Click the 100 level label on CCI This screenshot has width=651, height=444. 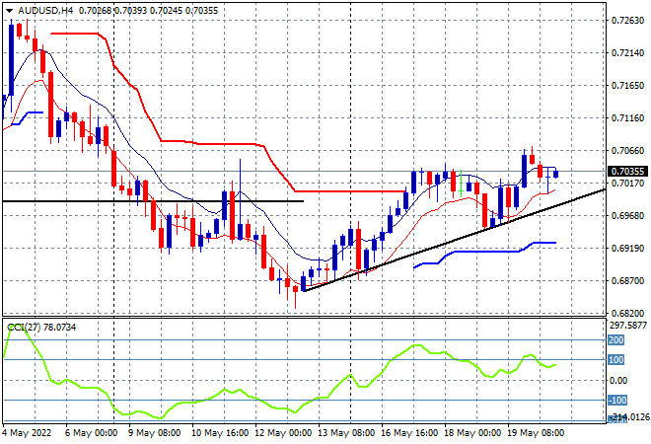[x=615, y=360]
